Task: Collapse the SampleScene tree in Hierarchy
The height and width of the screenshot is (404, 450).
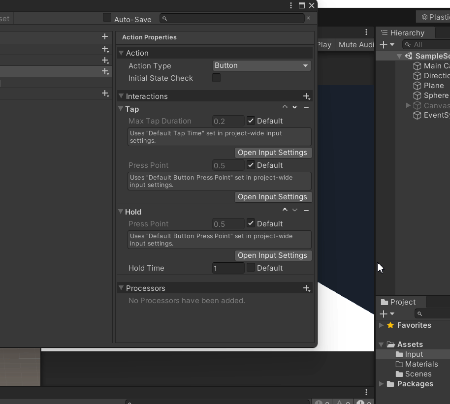Action: [399, 56]
